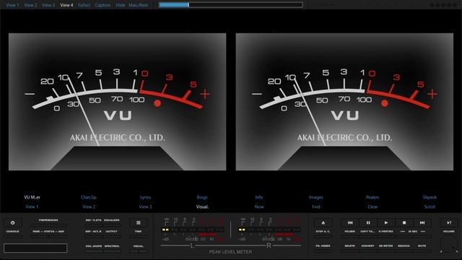Open the Lyrics panel
Screen dimensions: 462x260
point(146,197)
